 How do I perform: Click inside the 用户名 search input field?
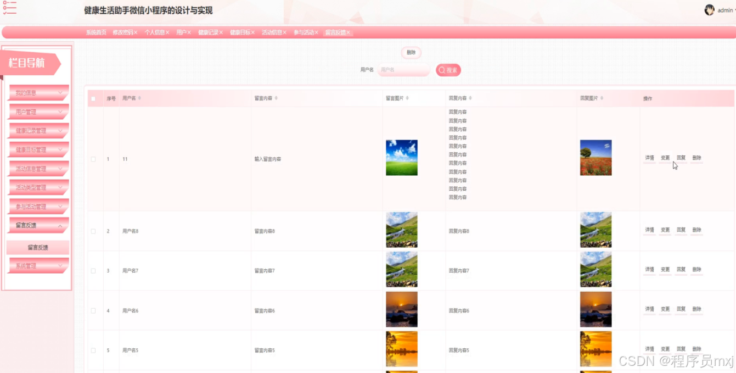pyautogui.click(x=404, y=70)
